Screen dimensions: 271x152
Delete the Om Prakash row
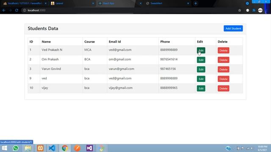(x=224, y=60)
